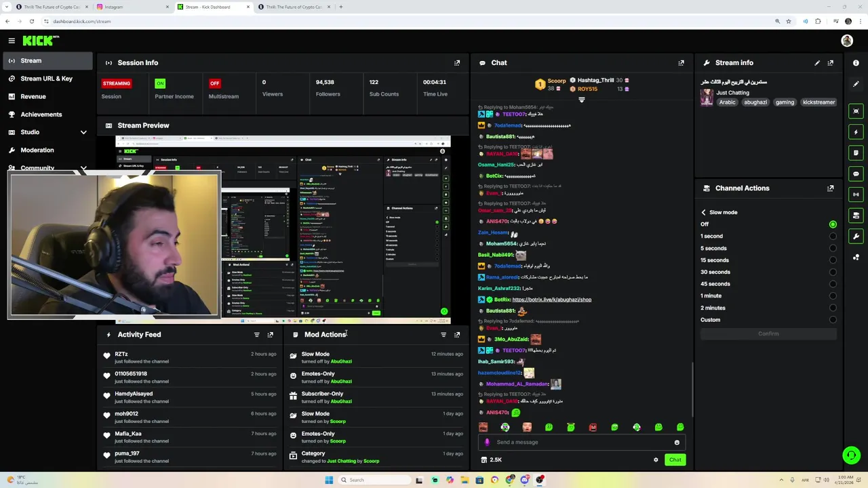
Task: Pop out the Channel Actions panel
Action: [x=830, y=188]
